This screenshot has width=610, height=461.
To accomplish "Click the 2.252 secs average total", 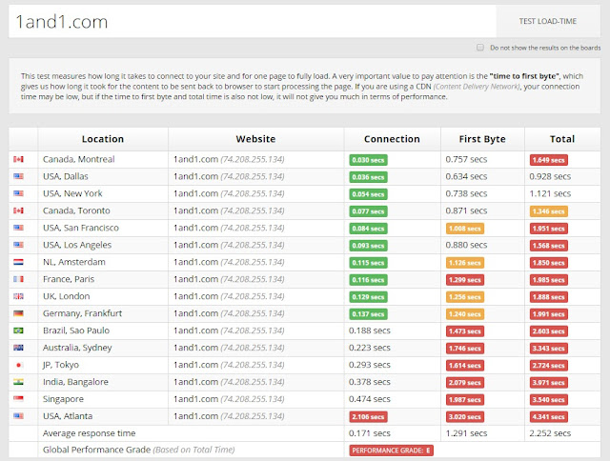I will point(550,433).
